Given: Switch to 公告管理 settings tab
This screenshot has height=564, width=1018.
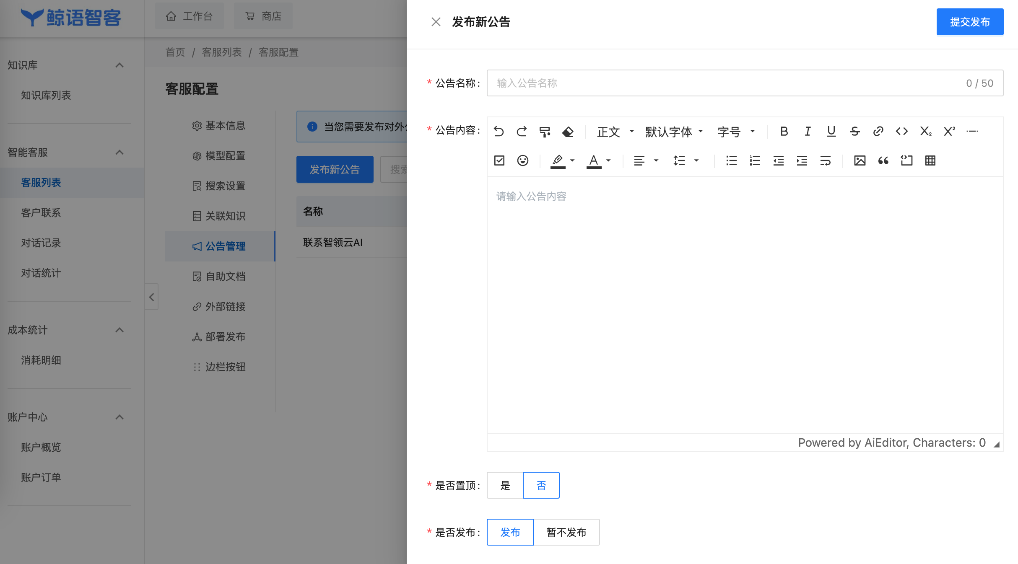Looking at the screenshot, I should [x=220, y=246].
